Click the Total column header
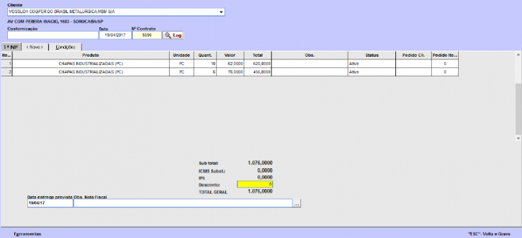Image resolution: width=522 pixels, height=238 pixels. (x=257, y=55)
